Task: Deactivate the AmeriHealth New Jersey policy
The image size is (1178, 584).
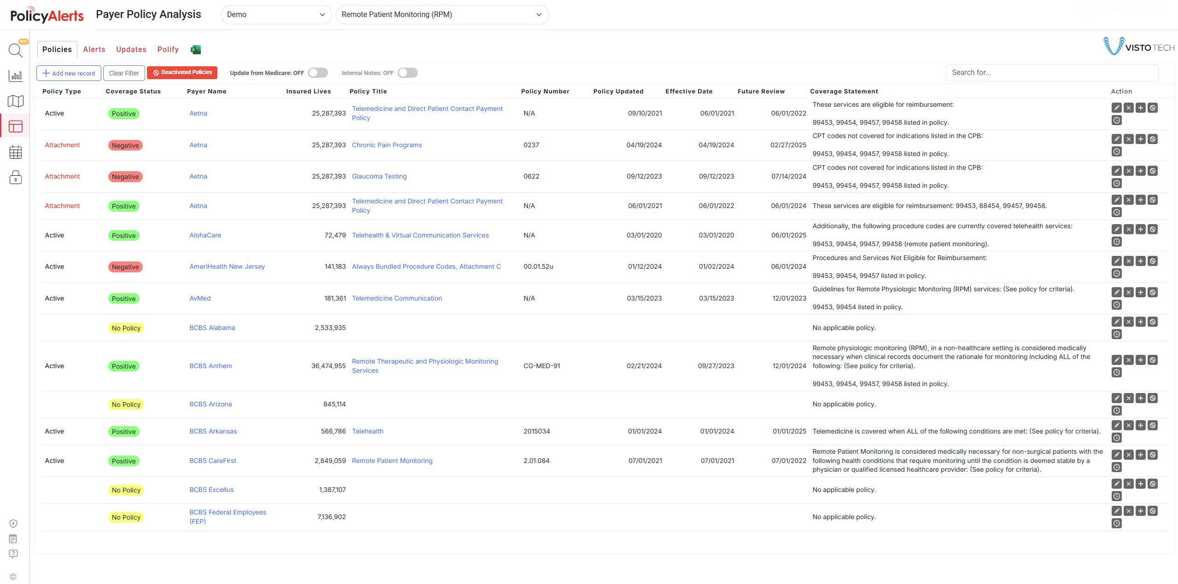Action: tap(1152, 261)
